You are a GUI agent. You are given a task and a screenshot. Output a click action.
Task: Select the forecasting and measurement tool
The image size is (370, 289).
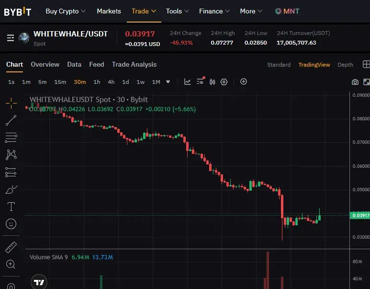click(x=11, y=172)
